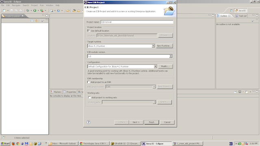Viewport: 260px width, 146px height.
Task: Click the help question mark icon
Action: (x=89, y=122)
